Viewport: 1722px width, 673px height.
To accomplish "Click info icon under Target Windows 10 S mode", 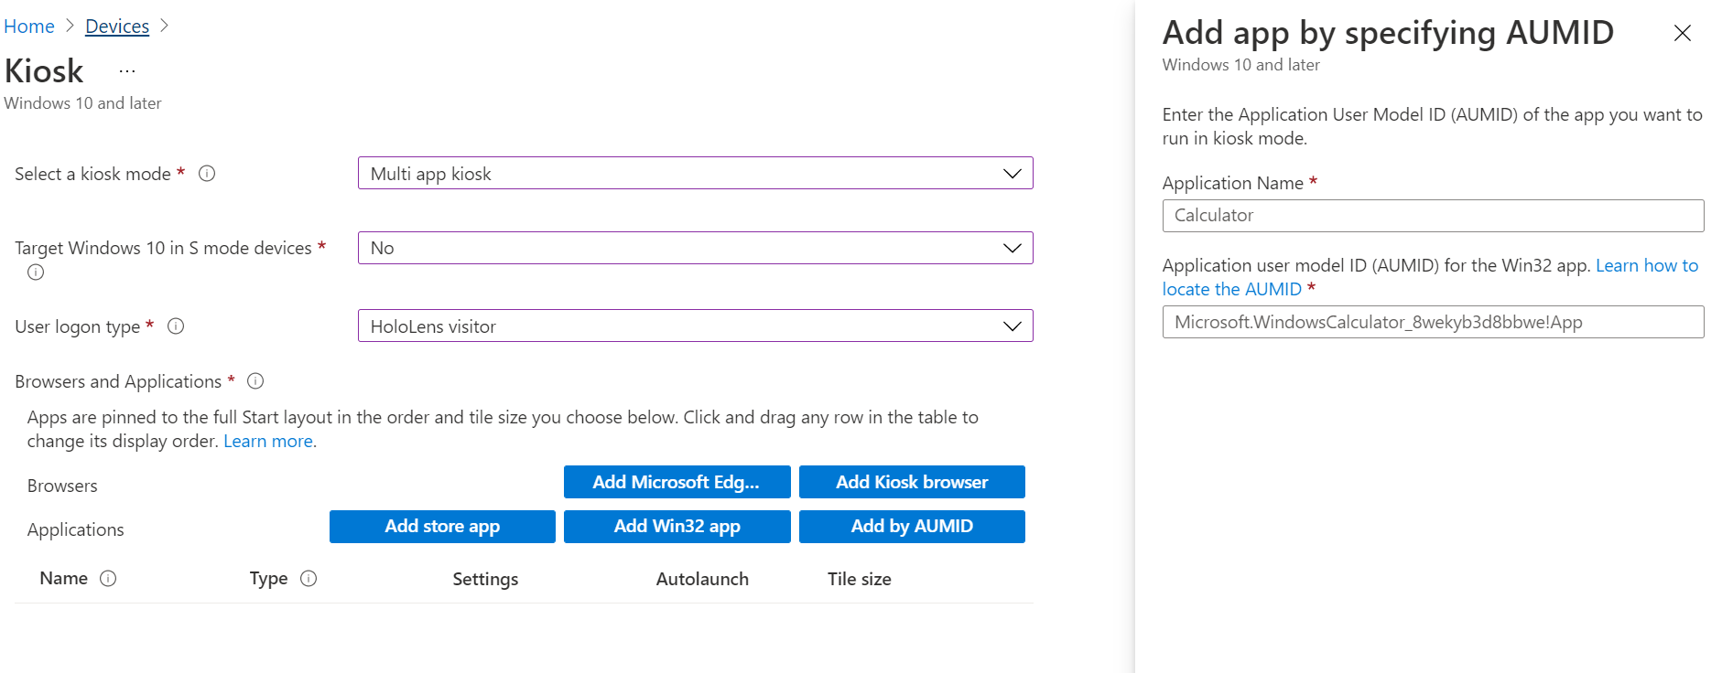I will pos(36,272).
